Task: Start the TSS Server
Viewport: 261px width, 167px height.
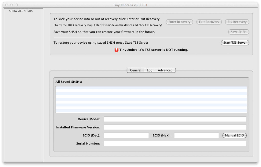Action: [235, 43]
